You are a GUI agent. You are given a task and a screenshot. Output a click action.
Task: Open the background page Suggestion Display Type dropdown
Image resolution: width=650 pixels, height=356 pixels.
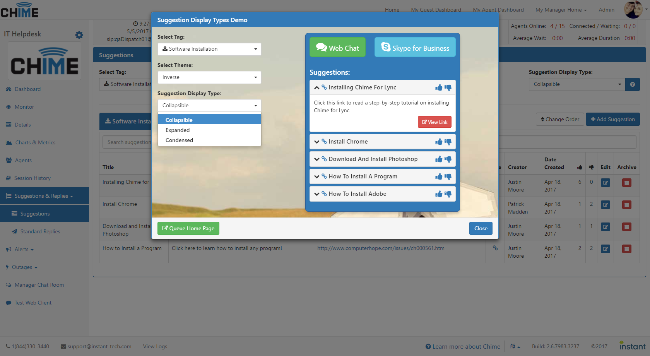(577, 84)
